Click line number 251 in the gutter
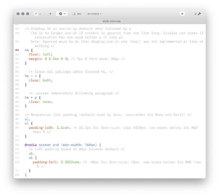The width and height of the screenshot is (219, 196). point(17,50)
